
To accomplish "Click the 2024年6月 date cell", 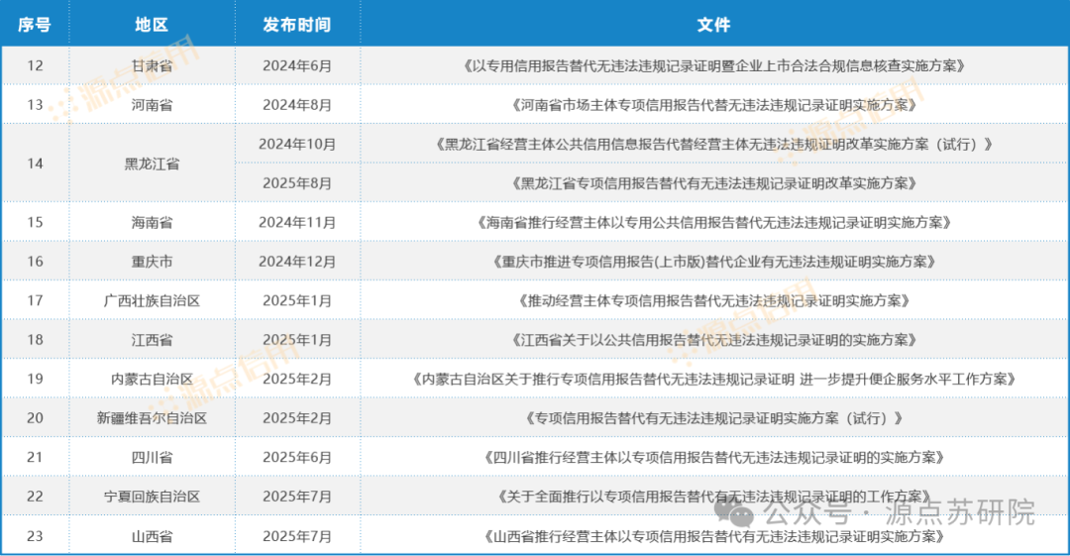I will pos(297,65).
